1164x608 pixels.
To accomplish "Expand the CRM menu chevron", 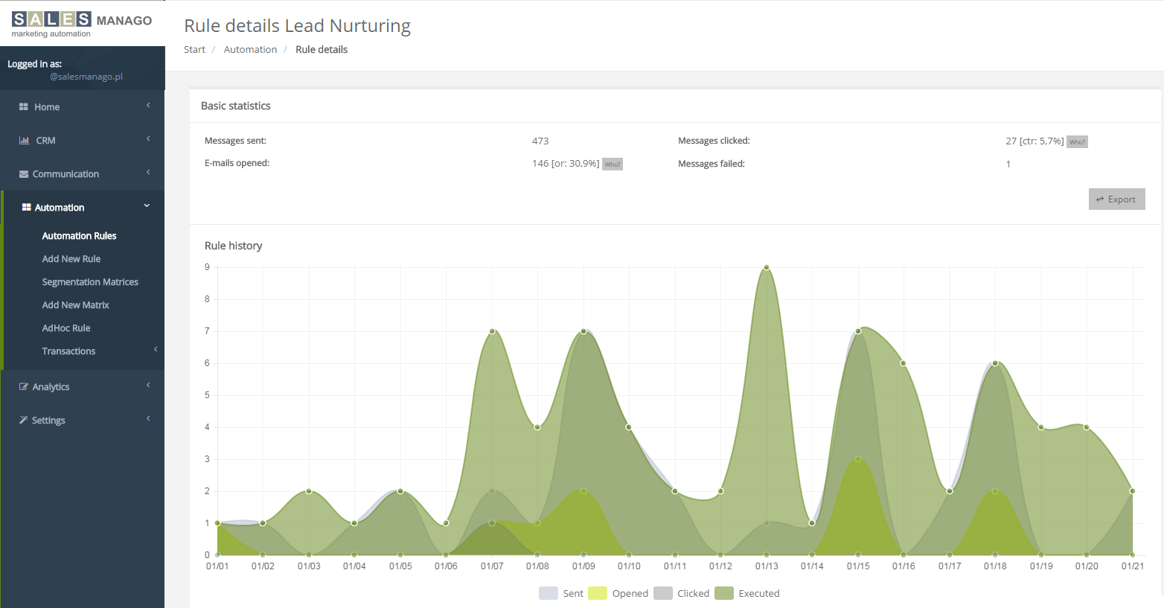I will (x=148, y=139).
